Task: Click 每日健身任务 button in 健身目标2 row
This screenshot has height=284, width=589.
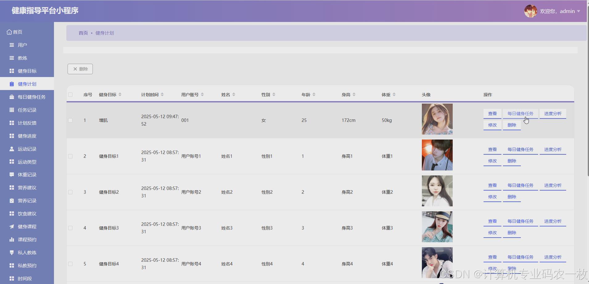Action: [x=521, y=185]
